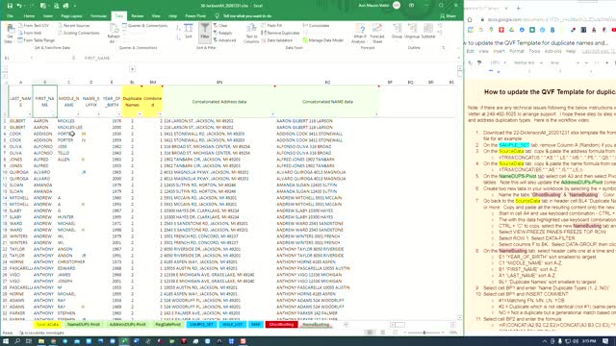Open filter dropdown on MIDDLE_NAME header
Viewport: 616px width, 346px height.
click(78, 114)
